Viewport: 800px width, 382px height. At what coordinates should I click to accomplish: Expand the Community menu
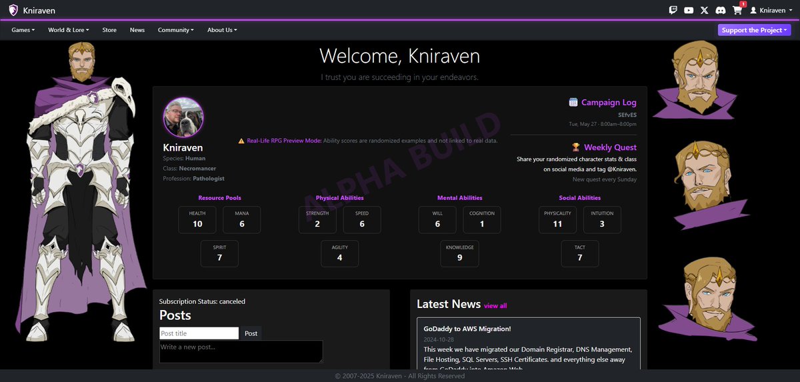click(x=176, y=30)
